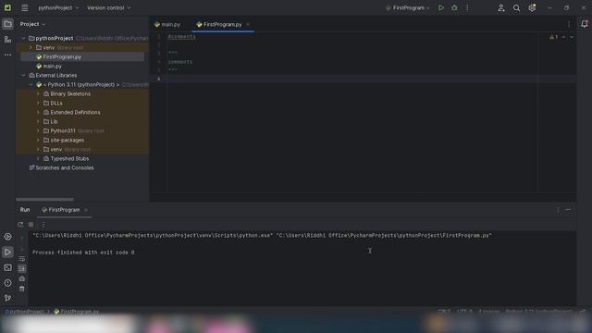Close the FirstProgram run tab
The image size is (592, 333).
tap(86, 210)
